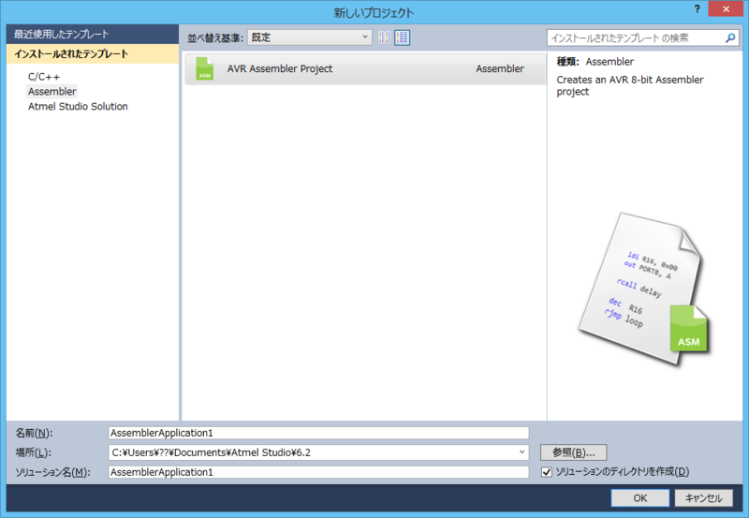Viewport: 749px width, 518px height.
Task: Select the Assembler template category
Action: [52, 91]
